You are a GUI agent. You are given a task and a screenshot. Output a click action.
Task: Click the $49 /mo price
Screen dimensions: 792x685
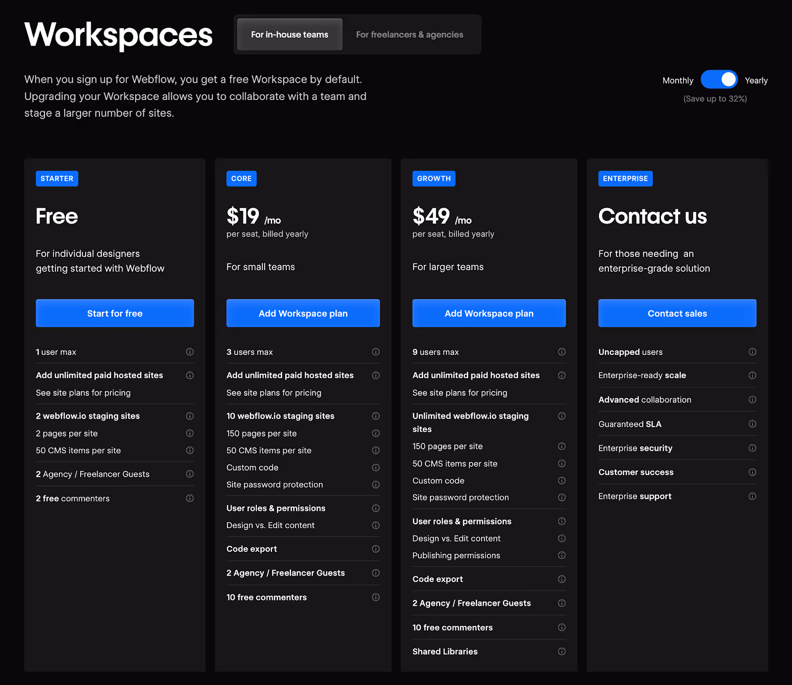pyautogui.click(x=442, y=216)
